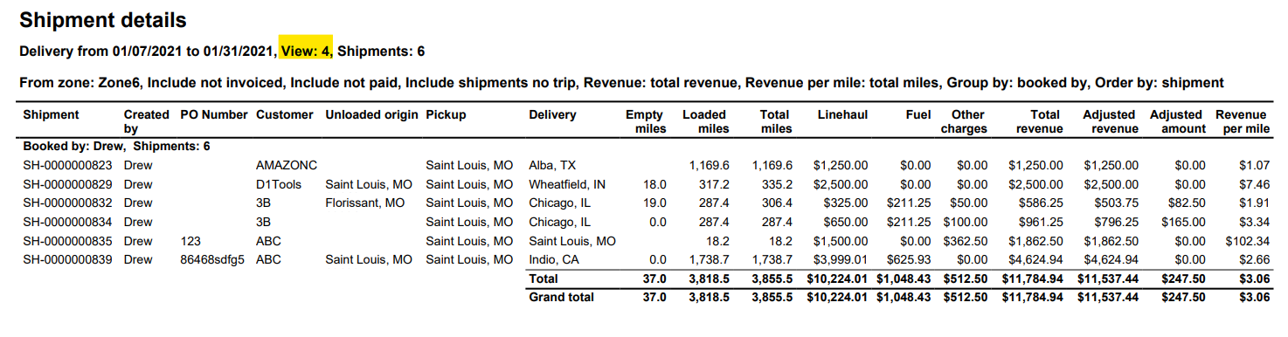1288x337 pixels.
Task: Click the Linehaul column header
Action: [x=842, y=114]
